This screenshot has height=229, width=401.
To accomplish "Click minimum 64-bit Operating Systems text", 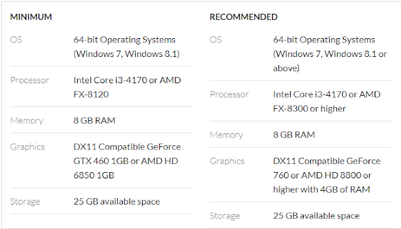I will click(x=124, y=39).
